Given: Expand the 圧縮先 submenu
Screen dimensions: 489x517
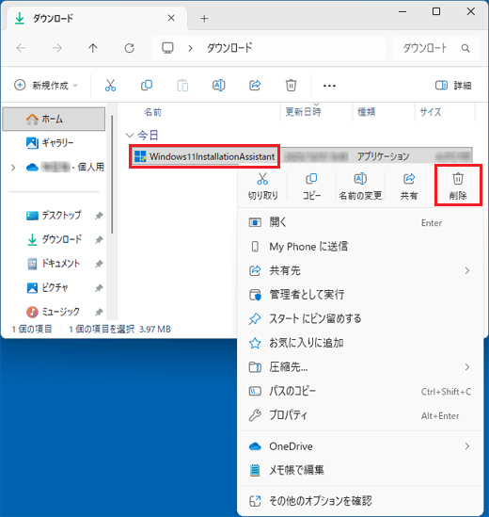Looking at the screenshot, I should (x=360, y=367).
